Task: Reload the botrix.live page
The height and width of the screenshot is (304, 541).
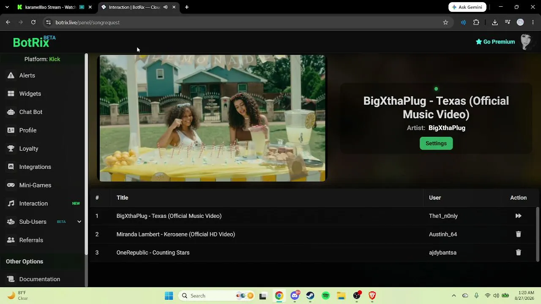Action: (x=33, y=22)
